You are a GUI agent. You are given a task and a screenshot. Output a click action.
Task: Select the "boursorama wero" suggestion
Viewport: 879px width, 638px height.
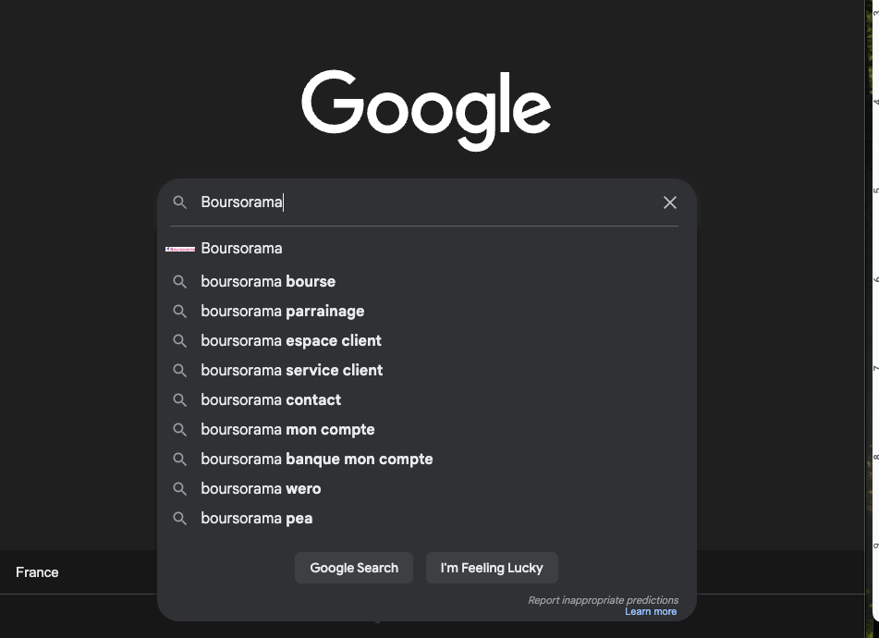click(x=262, y=489)
